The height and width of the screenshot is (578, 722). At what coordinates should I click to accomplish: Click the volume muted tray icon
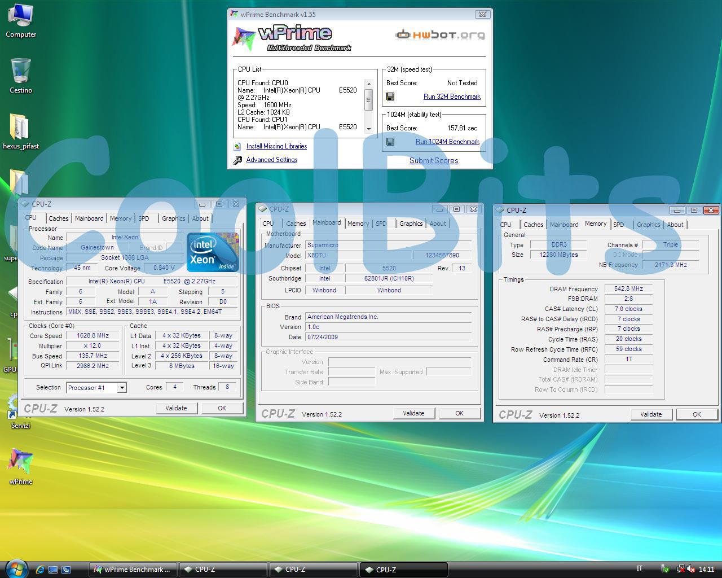click(692, 569)
